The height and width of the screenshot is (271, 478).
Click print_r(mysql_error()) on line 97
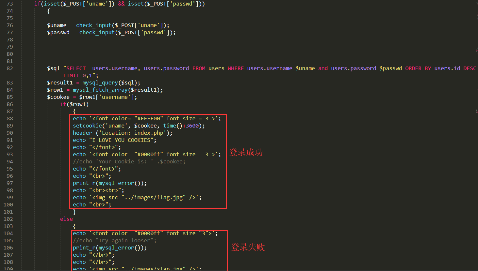[x=110, y=183]
